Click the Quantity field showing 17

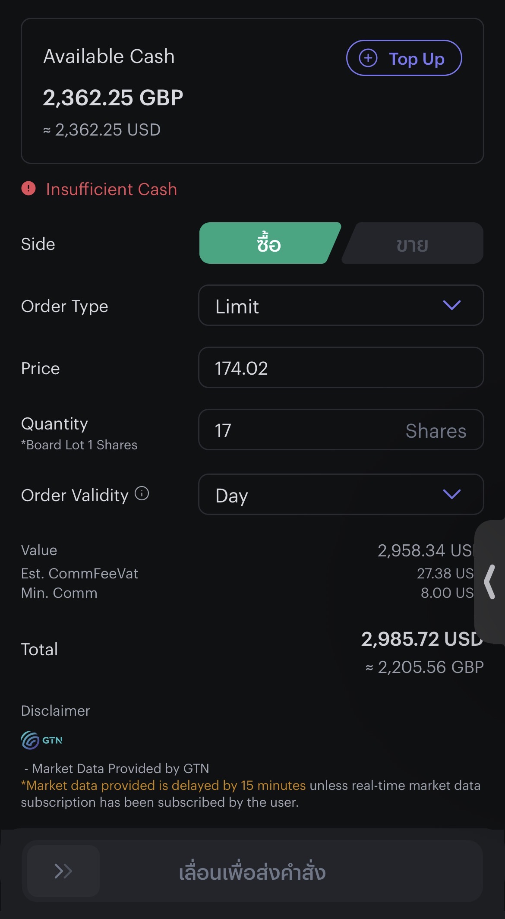click(302, 430)
